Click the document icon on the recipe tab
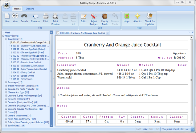Viewport: 196px width, 133px height. click(58, 33)
